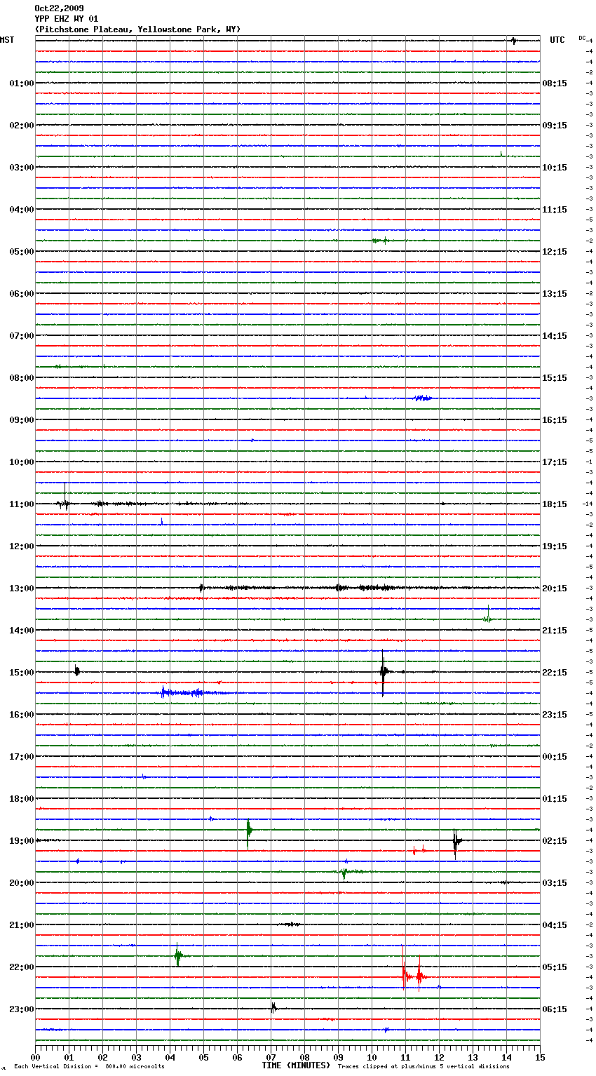The height and width of the screenshot is (1076, 596).
Task: Click the Pitchstone Plateau, Yellowstone Park location title
Action: pyautogui.click(x=137, y=29)
